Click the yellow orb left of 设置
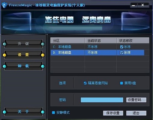Screen dimensions: 153x120 (4, 55)
